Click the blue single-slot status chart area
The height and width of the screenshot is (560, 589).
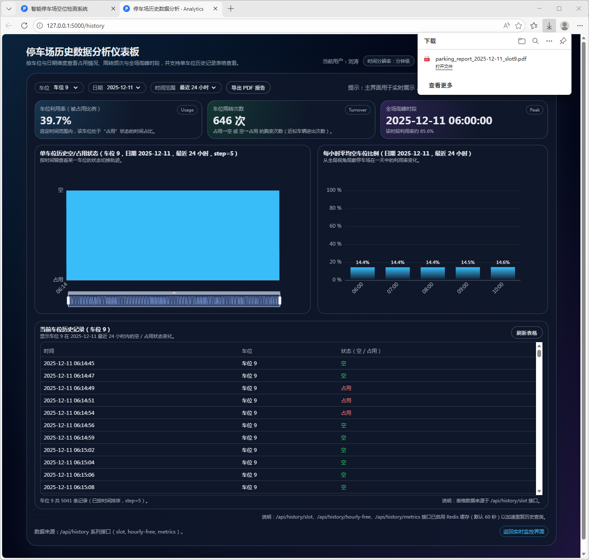coord(173,235)
